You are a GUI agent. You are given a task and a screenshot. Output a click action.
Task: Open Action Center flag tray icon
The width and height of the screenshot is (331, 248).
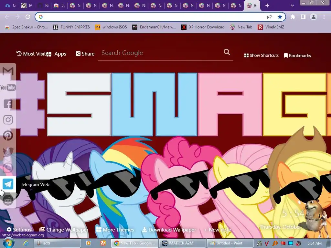[283, 243]
